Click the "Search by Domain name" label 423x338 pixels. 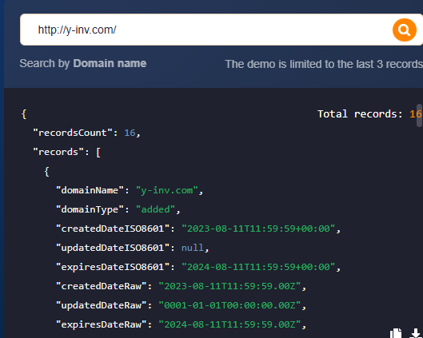click(x=83, y=64)
